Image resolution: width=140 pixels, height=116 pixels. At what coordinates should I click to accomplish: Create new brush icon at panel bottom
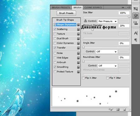click(x=124, y=110)
